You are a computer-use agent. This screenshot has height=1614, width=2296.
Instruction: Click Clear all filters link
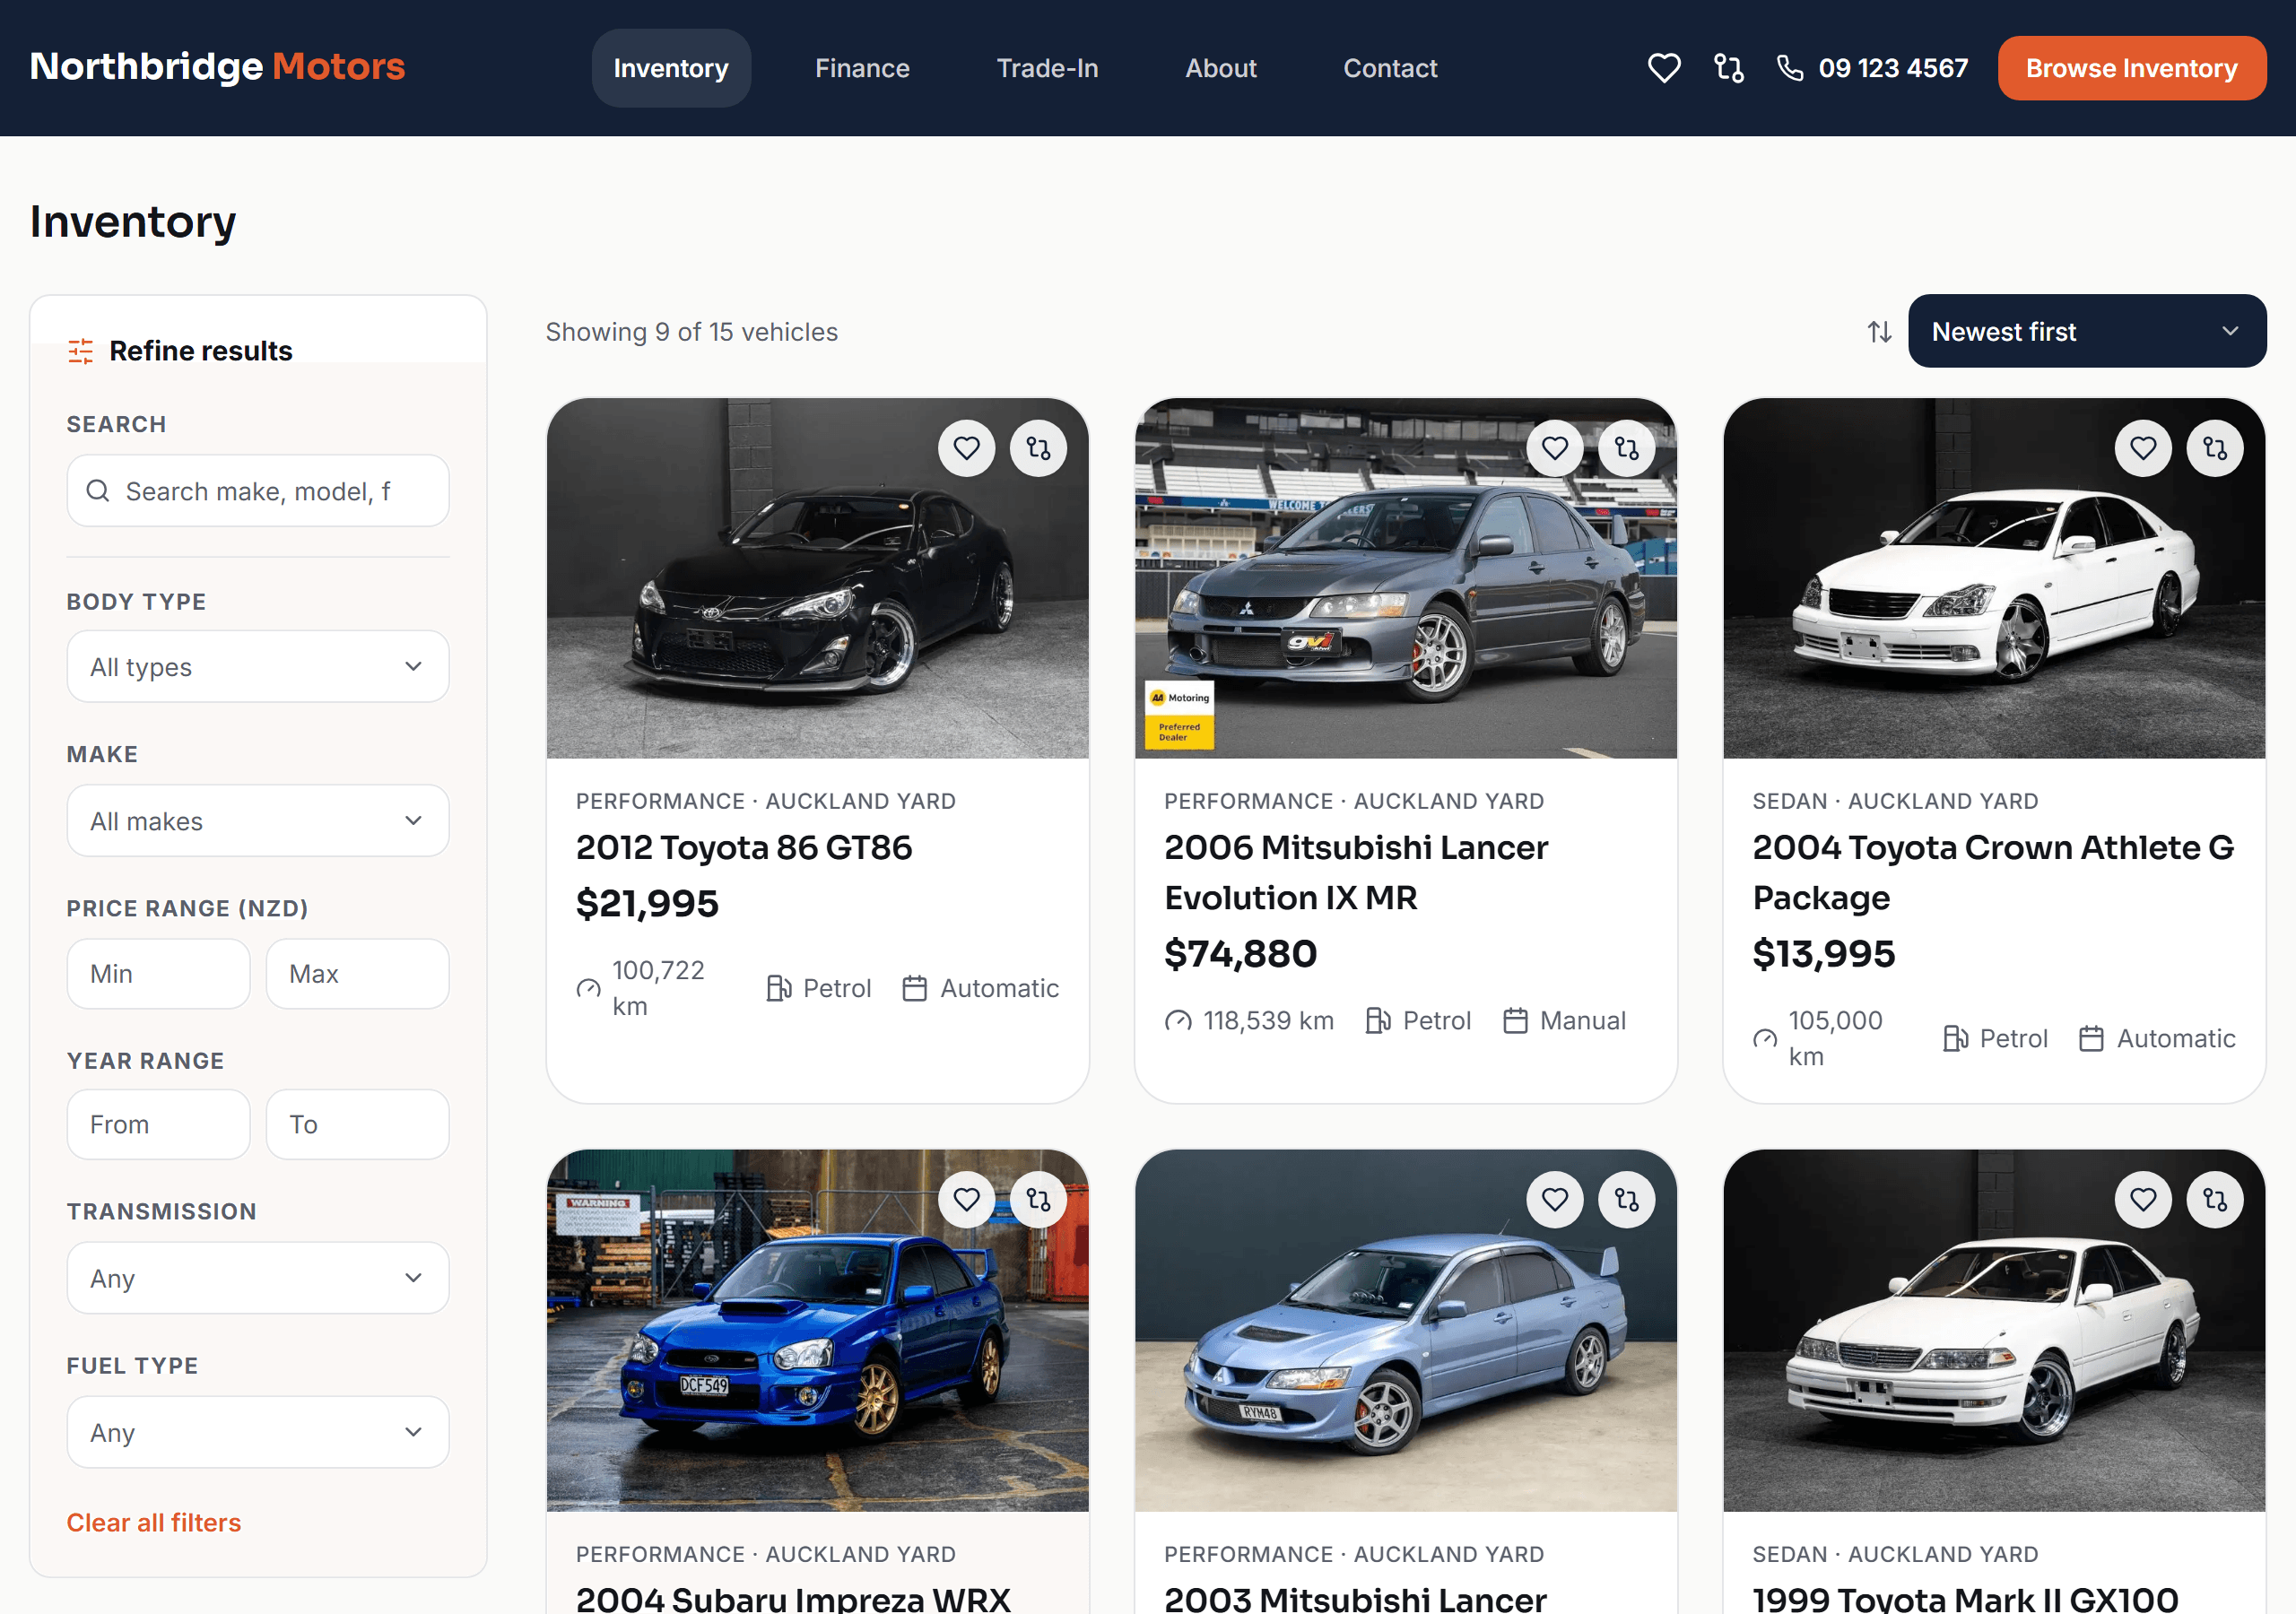(x=154, y=1522)
